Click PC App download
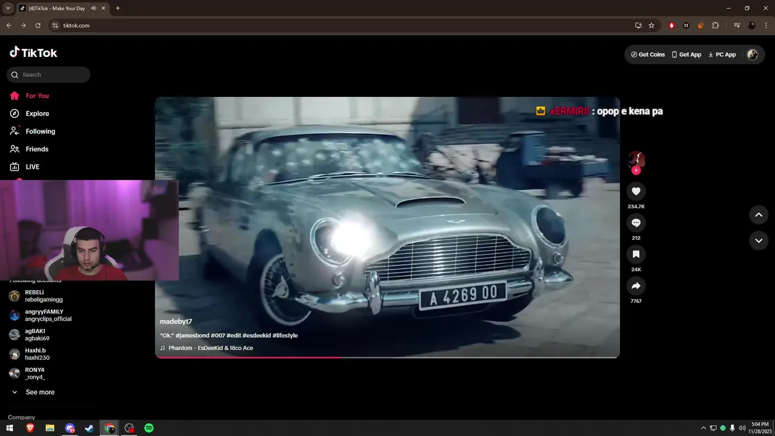The height and width of the screenshot is (436, 775). click(x=722, y=54)
